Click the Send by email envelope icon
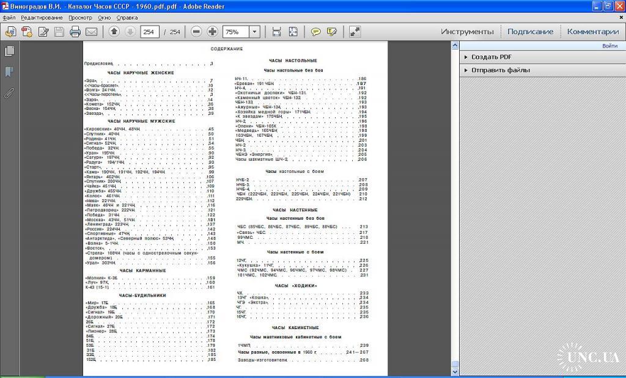 [92, 32]
